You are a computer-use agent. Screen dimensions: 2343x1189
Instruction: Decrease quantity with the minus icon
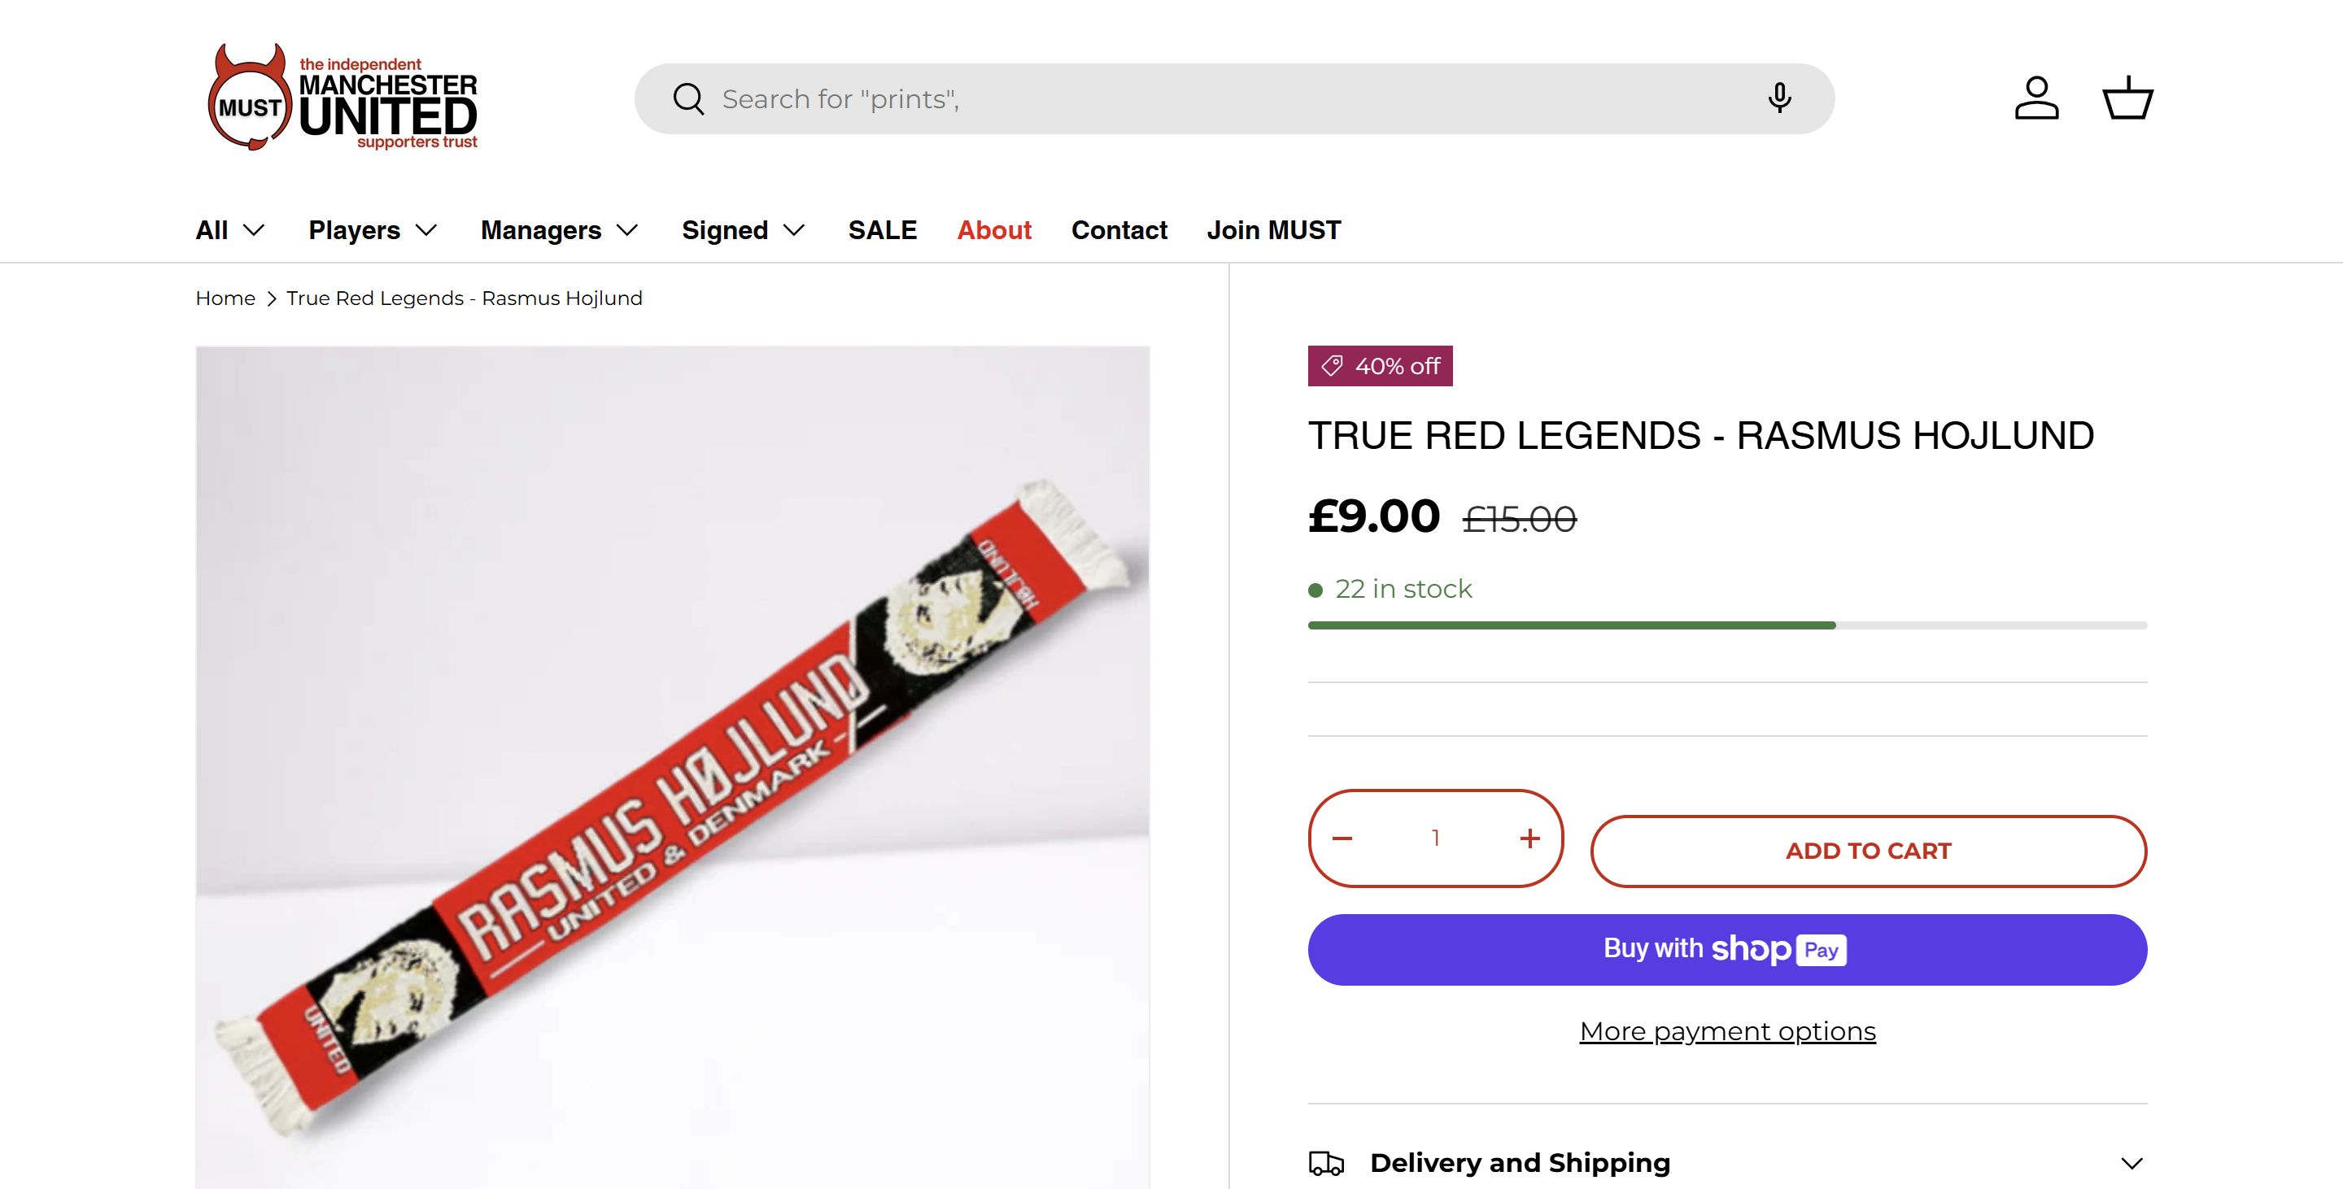click(1342, 838)
